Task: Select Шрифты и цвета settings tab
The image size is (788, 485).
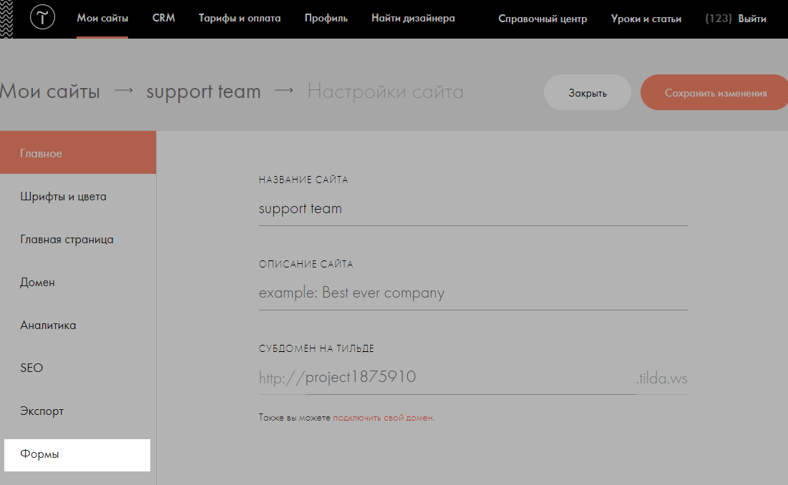Action: tap(64, 197)
